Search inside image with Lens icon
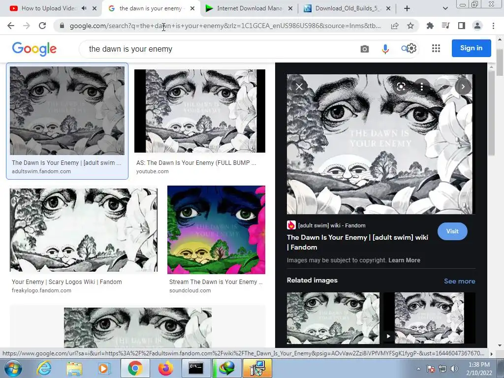The width and height of the screenshot is (504, 378). [x=401, y=87]
